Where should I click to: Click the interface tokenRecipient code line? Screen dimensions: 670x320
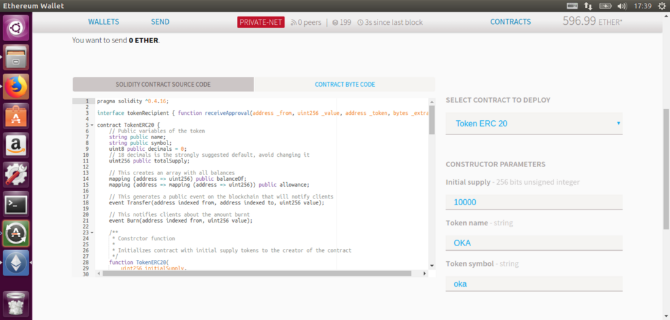(262, 113)
